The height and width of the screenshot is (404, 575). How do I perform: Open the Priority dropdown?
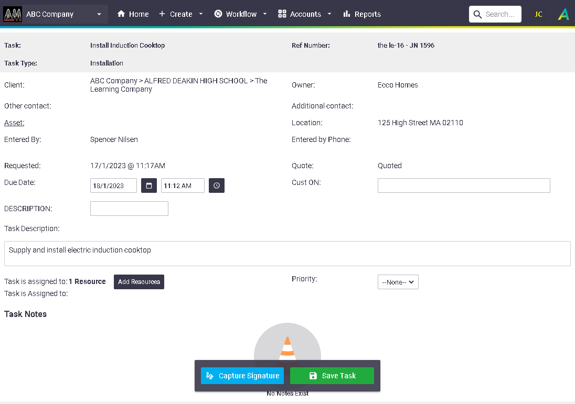click(398, 282)
